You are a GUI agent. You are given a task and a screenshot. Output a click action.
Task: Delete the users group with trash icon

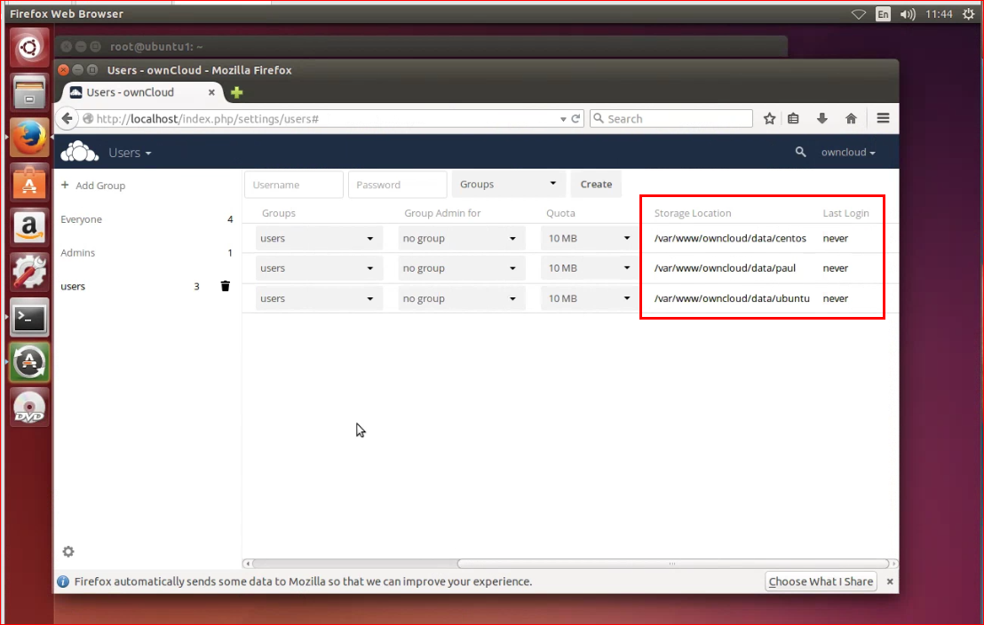[x=226, y=286]
